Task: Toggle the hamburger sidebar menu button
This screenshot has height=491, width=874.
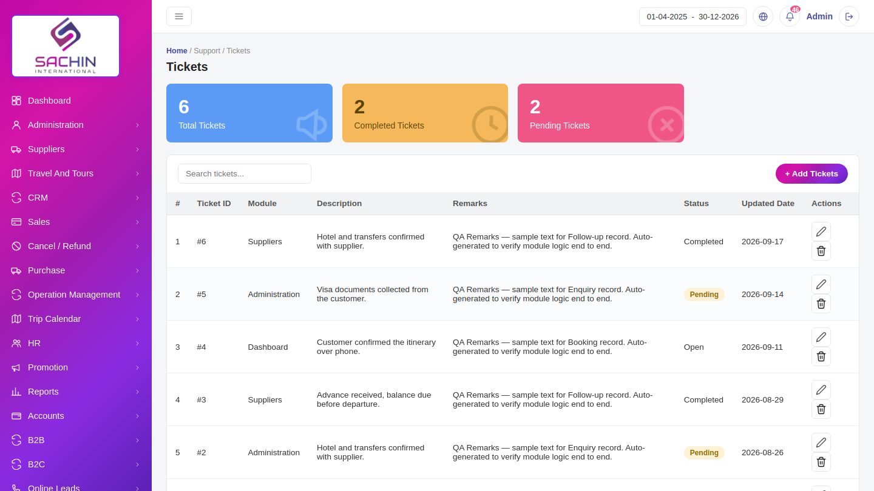Action: (179, 16)
